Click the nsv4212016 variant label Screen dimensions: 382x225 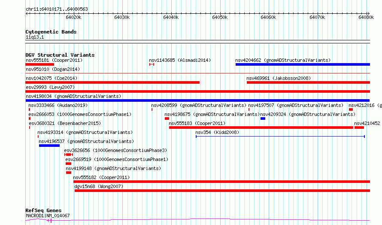tap(365, 105)
